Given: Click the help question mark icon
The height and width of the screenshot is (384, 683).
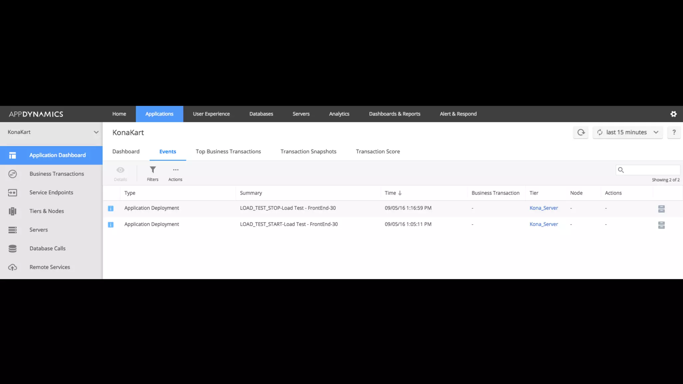Looking at the screenshot, I should tap(674, 132).
